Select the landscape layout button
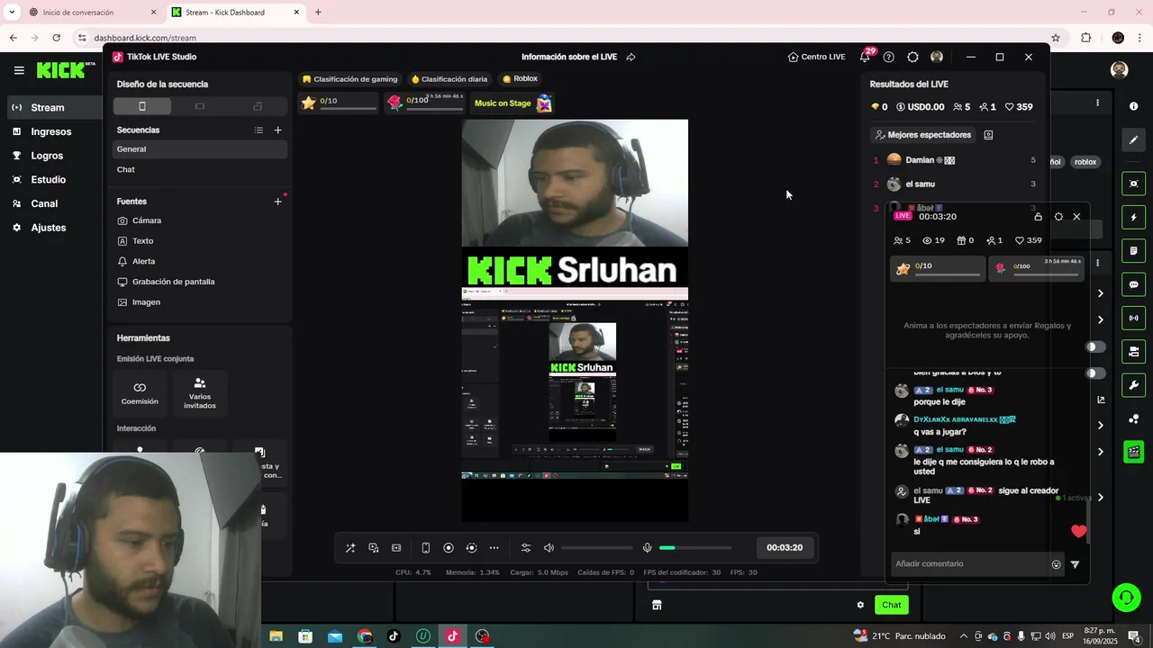The image size is (1153, 648). (x=200, y=106)
